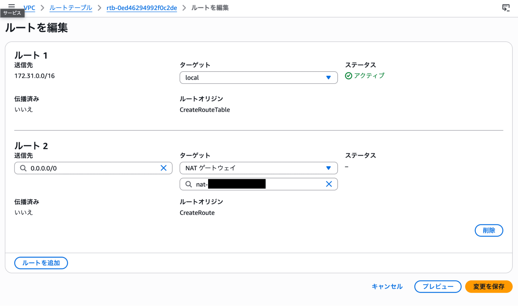Click the green active status check icon

tap(349, 76)
